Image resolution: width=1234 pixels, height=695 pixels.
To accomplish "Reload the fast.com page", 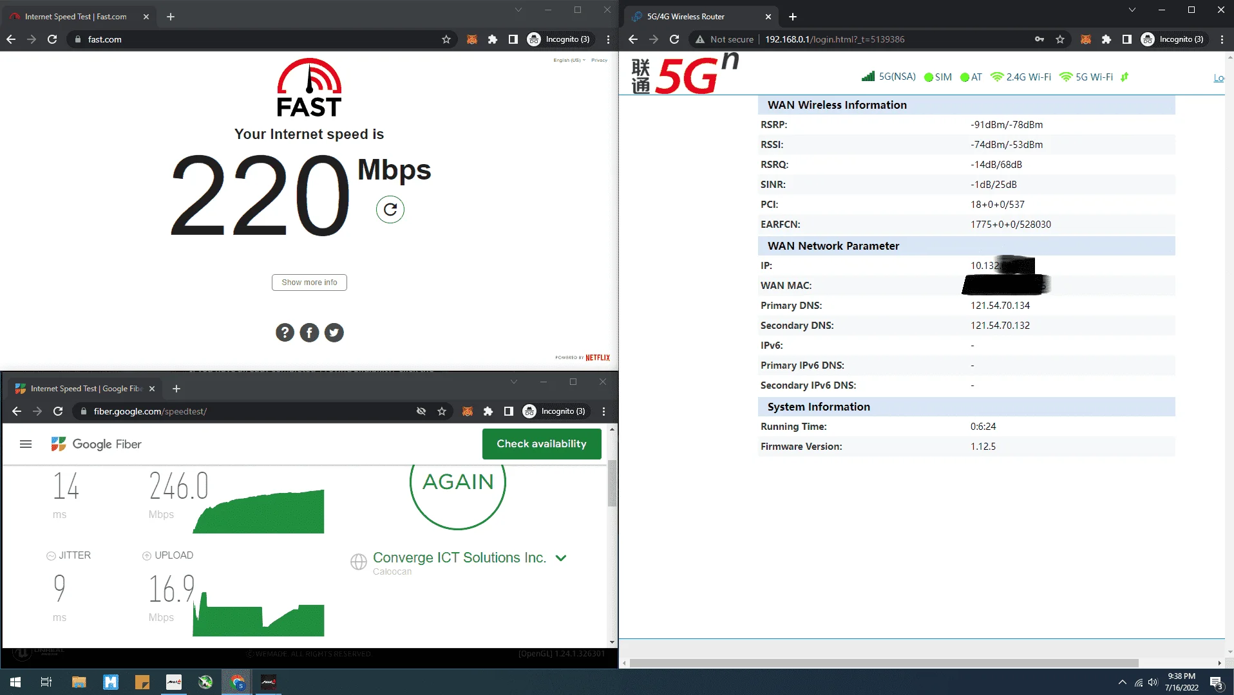I will 52,39.
